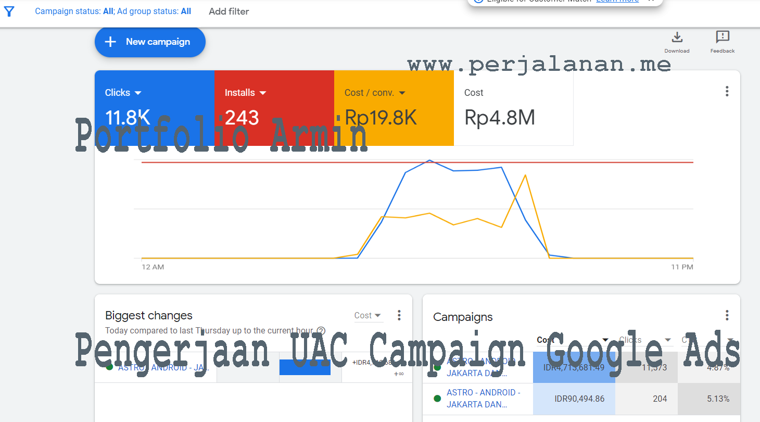Open overview chart three-dot menu

pyautogui.click(x=727, y=91)
